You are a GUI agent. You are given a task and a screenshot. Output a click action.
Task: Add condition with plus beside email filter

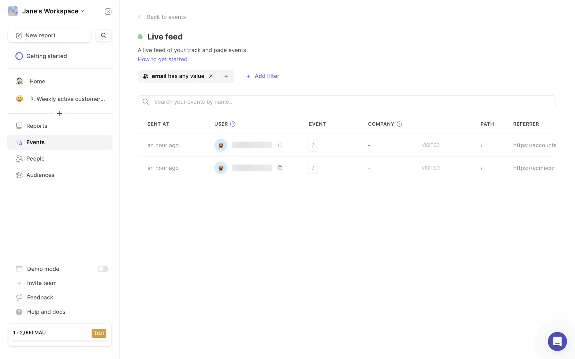point(226,76)
